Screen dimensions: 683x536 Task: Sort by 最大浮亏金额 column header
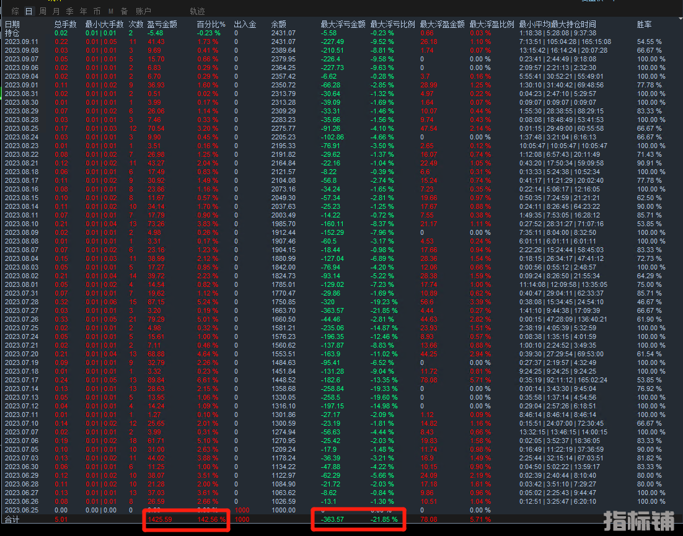coord(343,24)
